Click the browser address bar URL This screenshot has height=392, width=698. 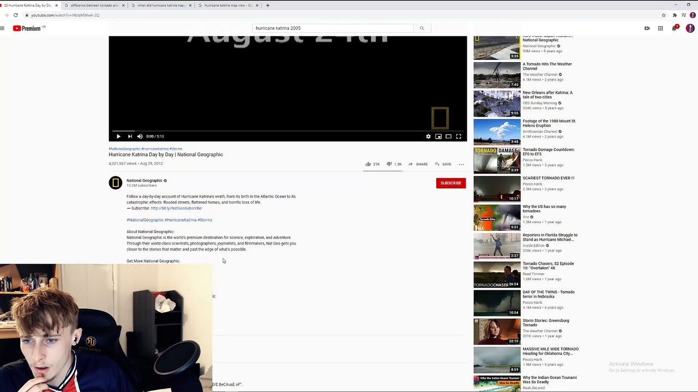click(x=65, y=15)
